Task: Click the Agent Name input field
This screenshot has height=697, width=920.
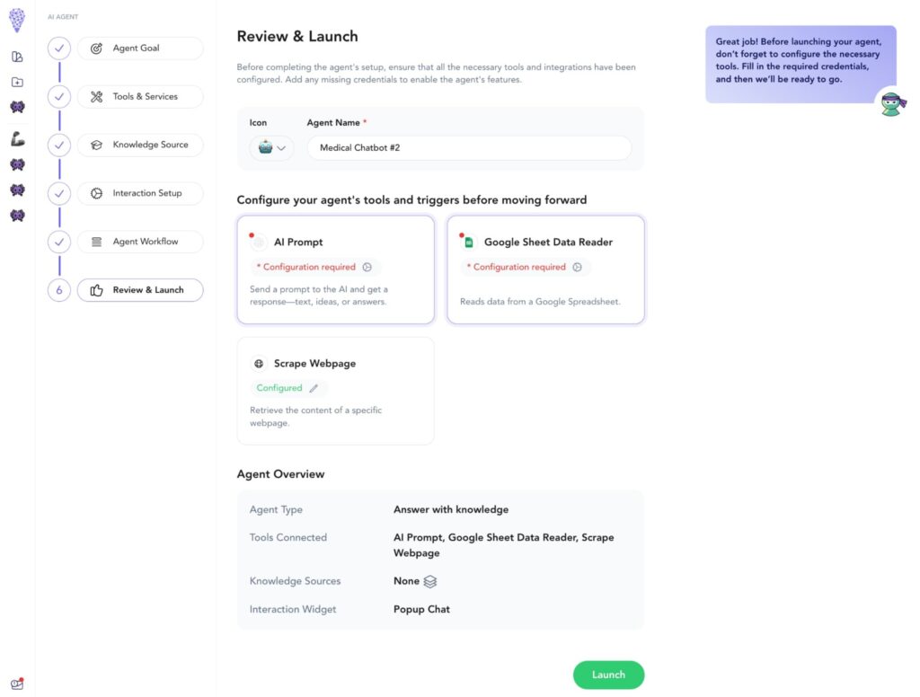Action: [x=469, y=146]
